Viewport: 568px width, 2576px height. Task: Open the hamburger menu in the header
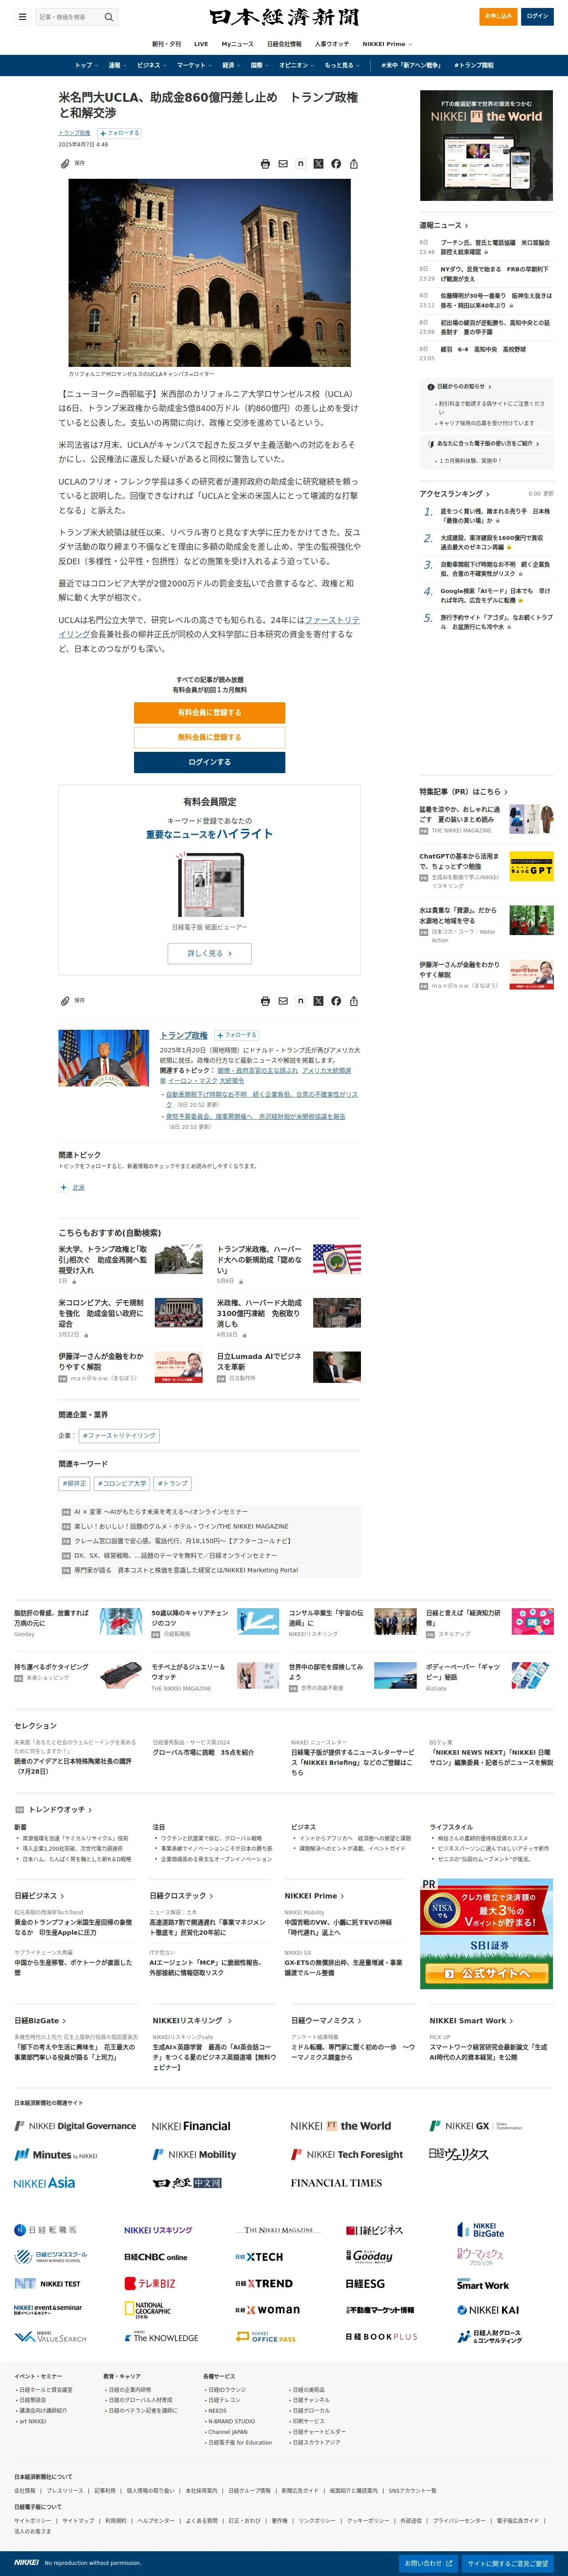click(x=22, y=17)
